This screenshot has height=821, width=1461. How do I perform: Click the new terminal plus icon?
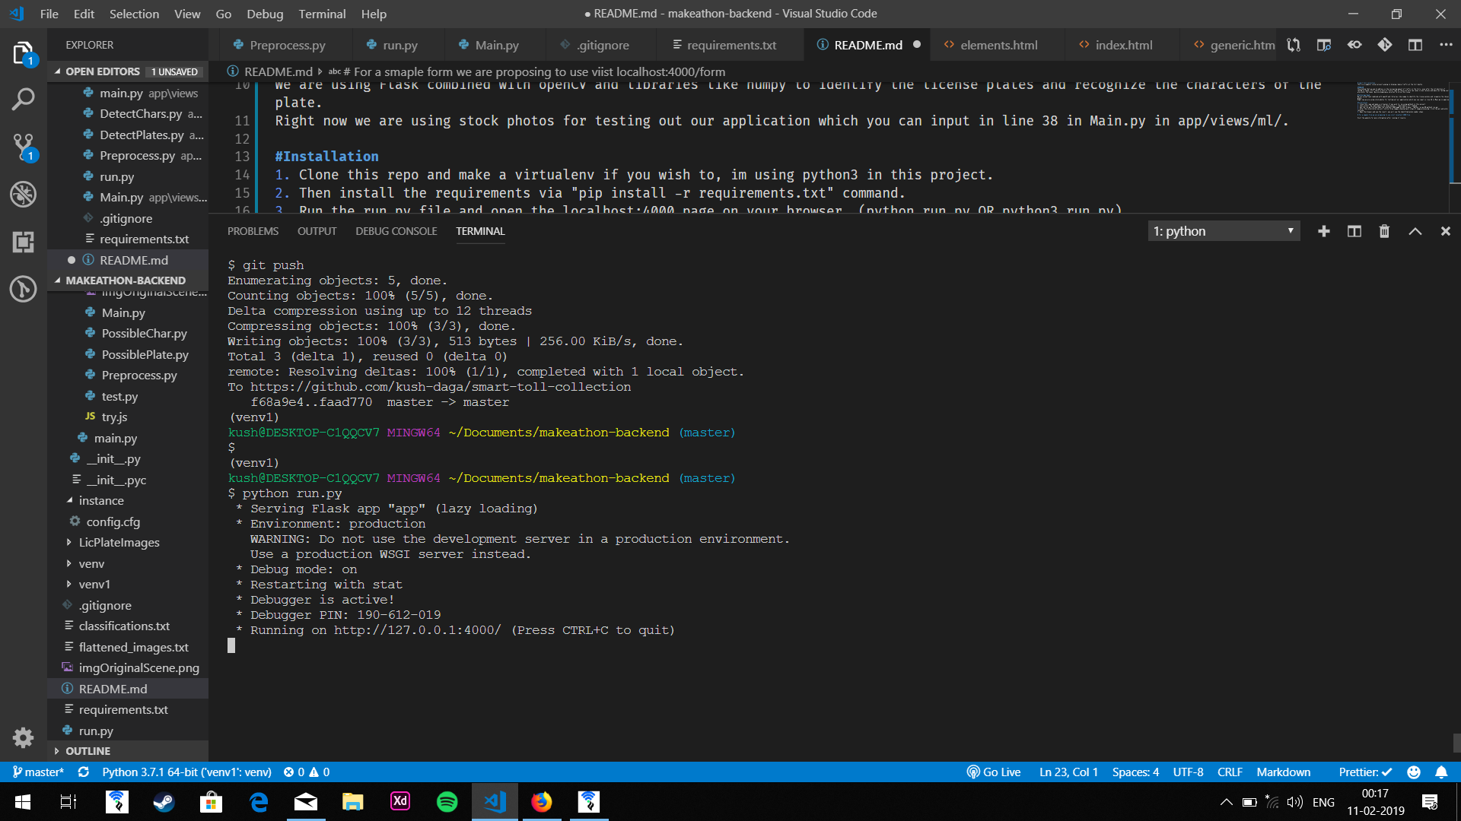click(x=1324, y=231)
